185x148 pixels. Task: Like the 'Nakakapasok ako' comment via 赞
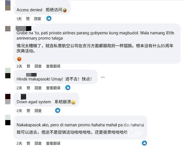(x=28, y=143)
